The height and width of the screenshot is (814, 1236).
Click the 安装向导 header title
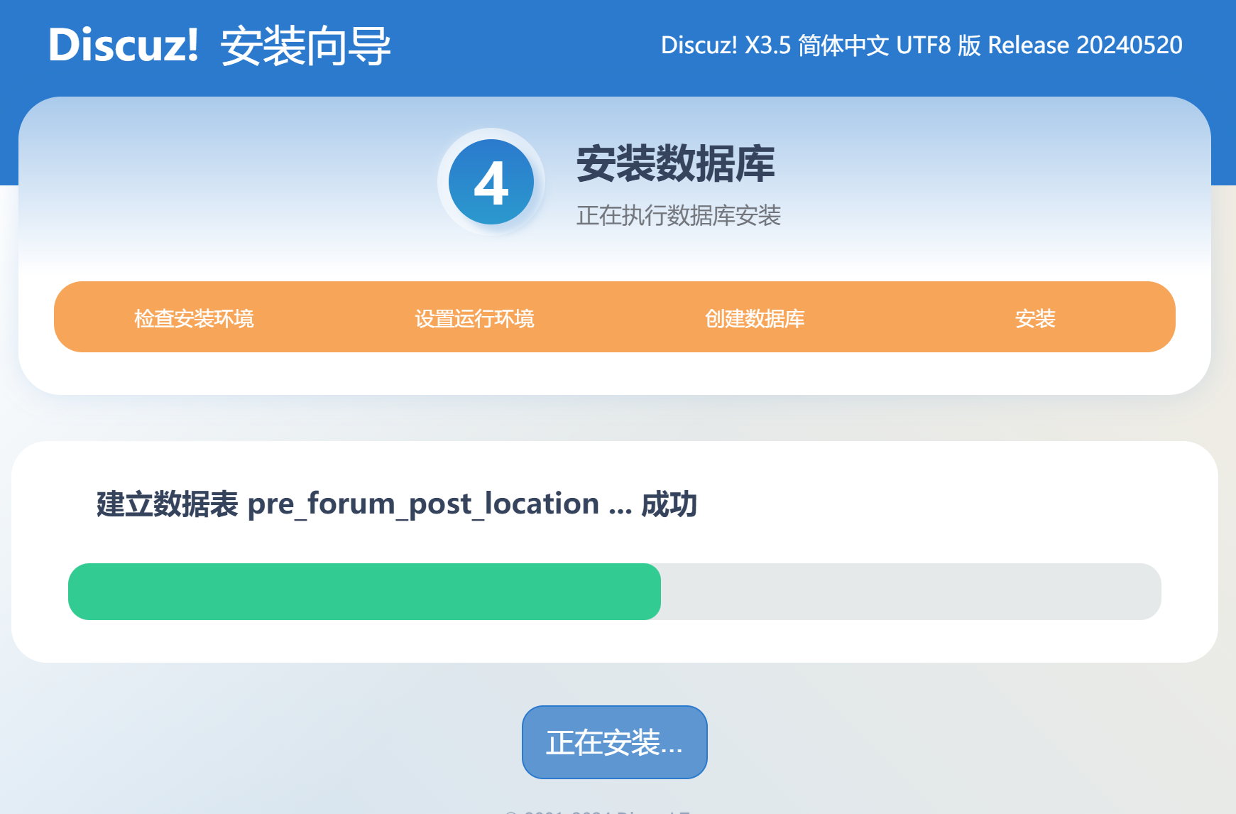point(305,46)
